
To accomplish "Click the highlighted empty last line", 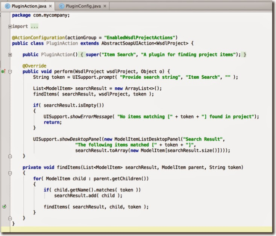I will (136, 230).
